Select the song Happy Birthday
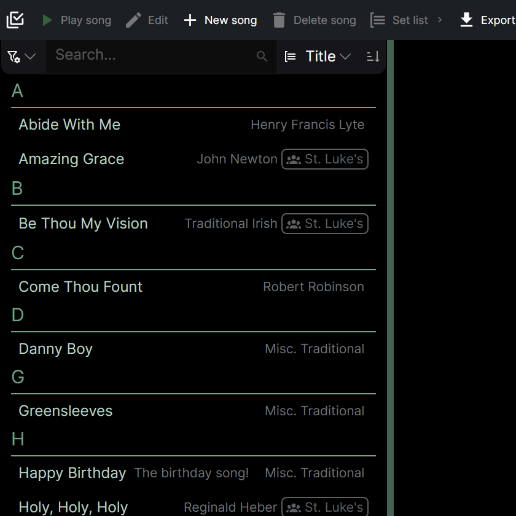The width and height of the screenshot is (516, 516). (x=193, y=473)
